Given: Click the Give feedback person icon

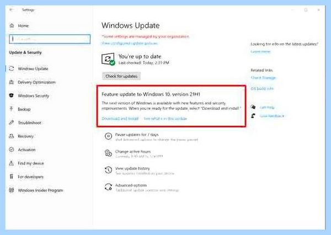Looking at the screenshot, I should point(253,116).
